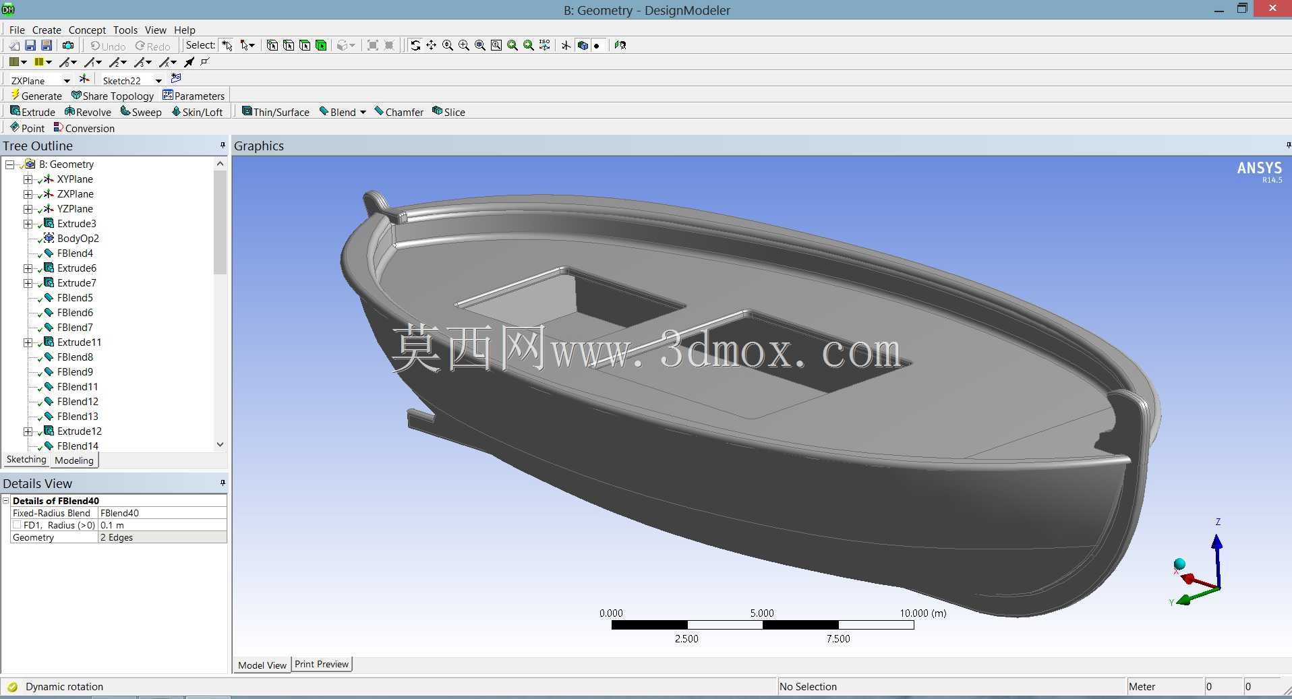
Task: Switch to the Print Preview tab
Action: [322, 664]
